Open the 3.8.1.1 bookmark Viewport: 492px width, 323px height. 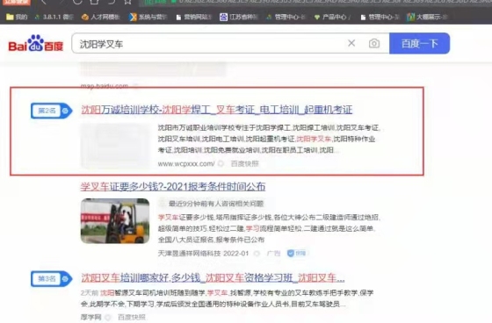click(x=54, y=17)
